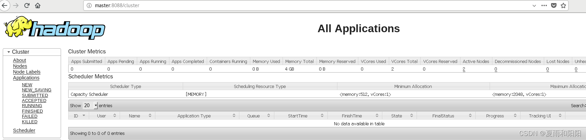
Task: Bookmark this page with the star icon
Action: [x=563, y=5]
